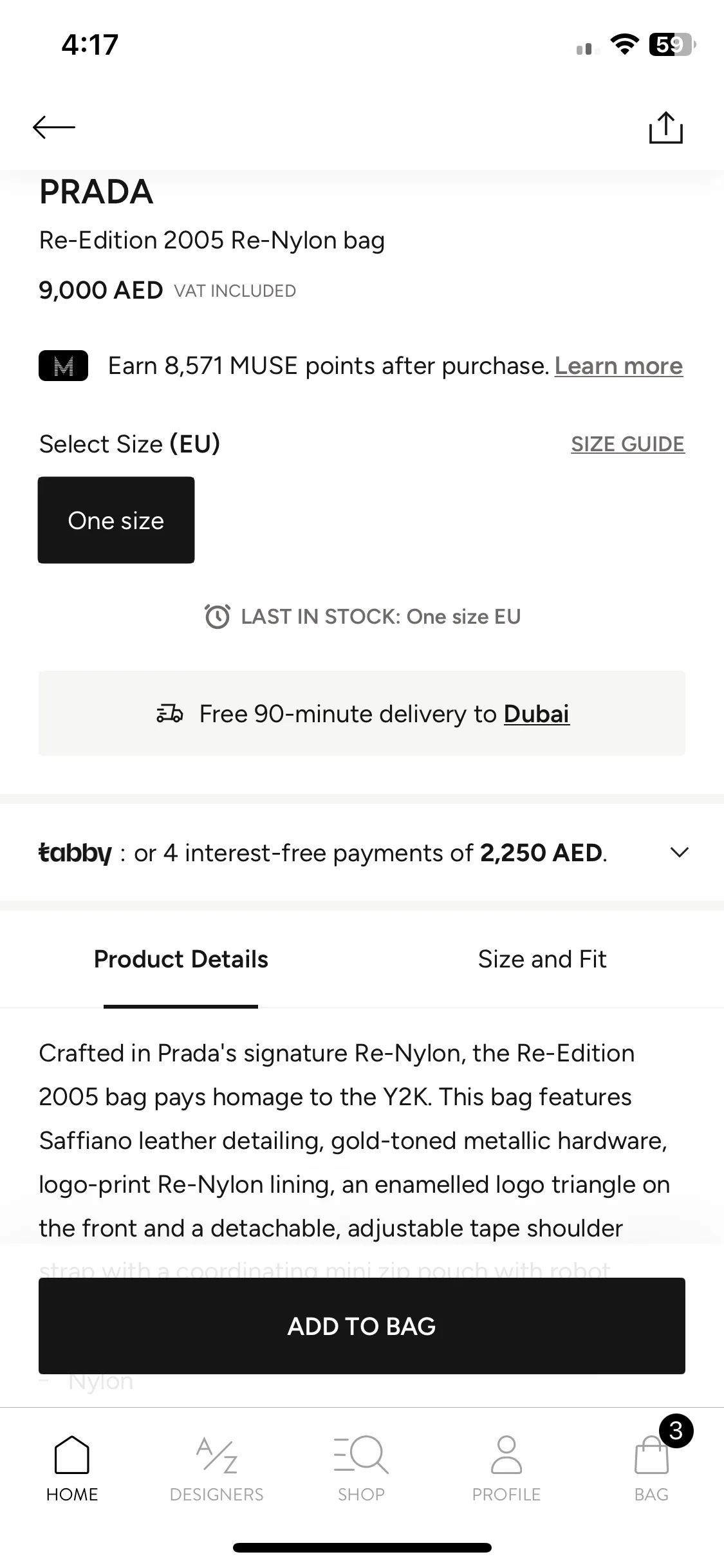Viewport: 724px width, 1568px height.
Task: Tap the clock icon beside Last in Stock
Action: pyautogui.click(x=217, y=617)
